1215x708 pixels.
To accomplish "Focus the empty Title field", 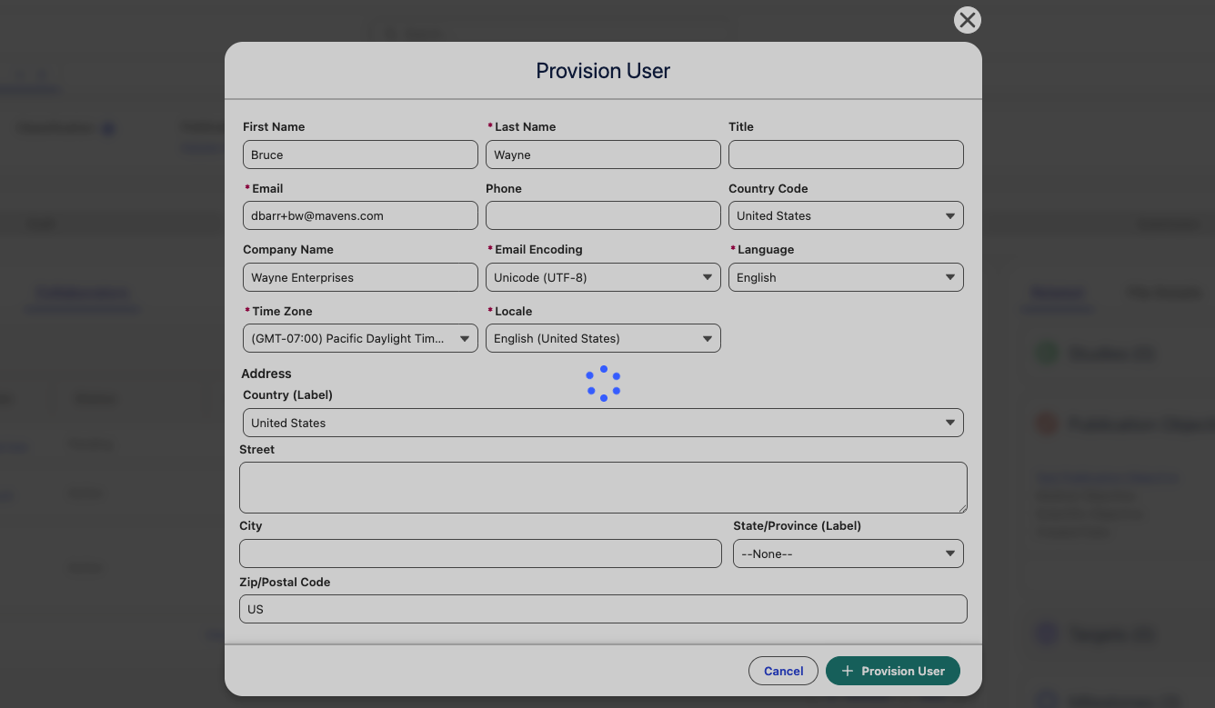I will pos(846,155).
